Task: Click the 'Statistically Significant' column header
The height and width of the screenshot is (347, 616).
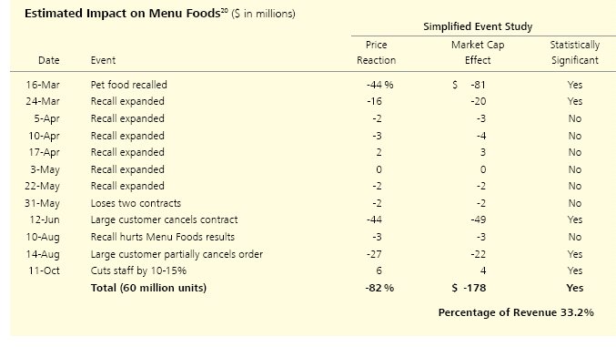Action: tap(575, 52)
